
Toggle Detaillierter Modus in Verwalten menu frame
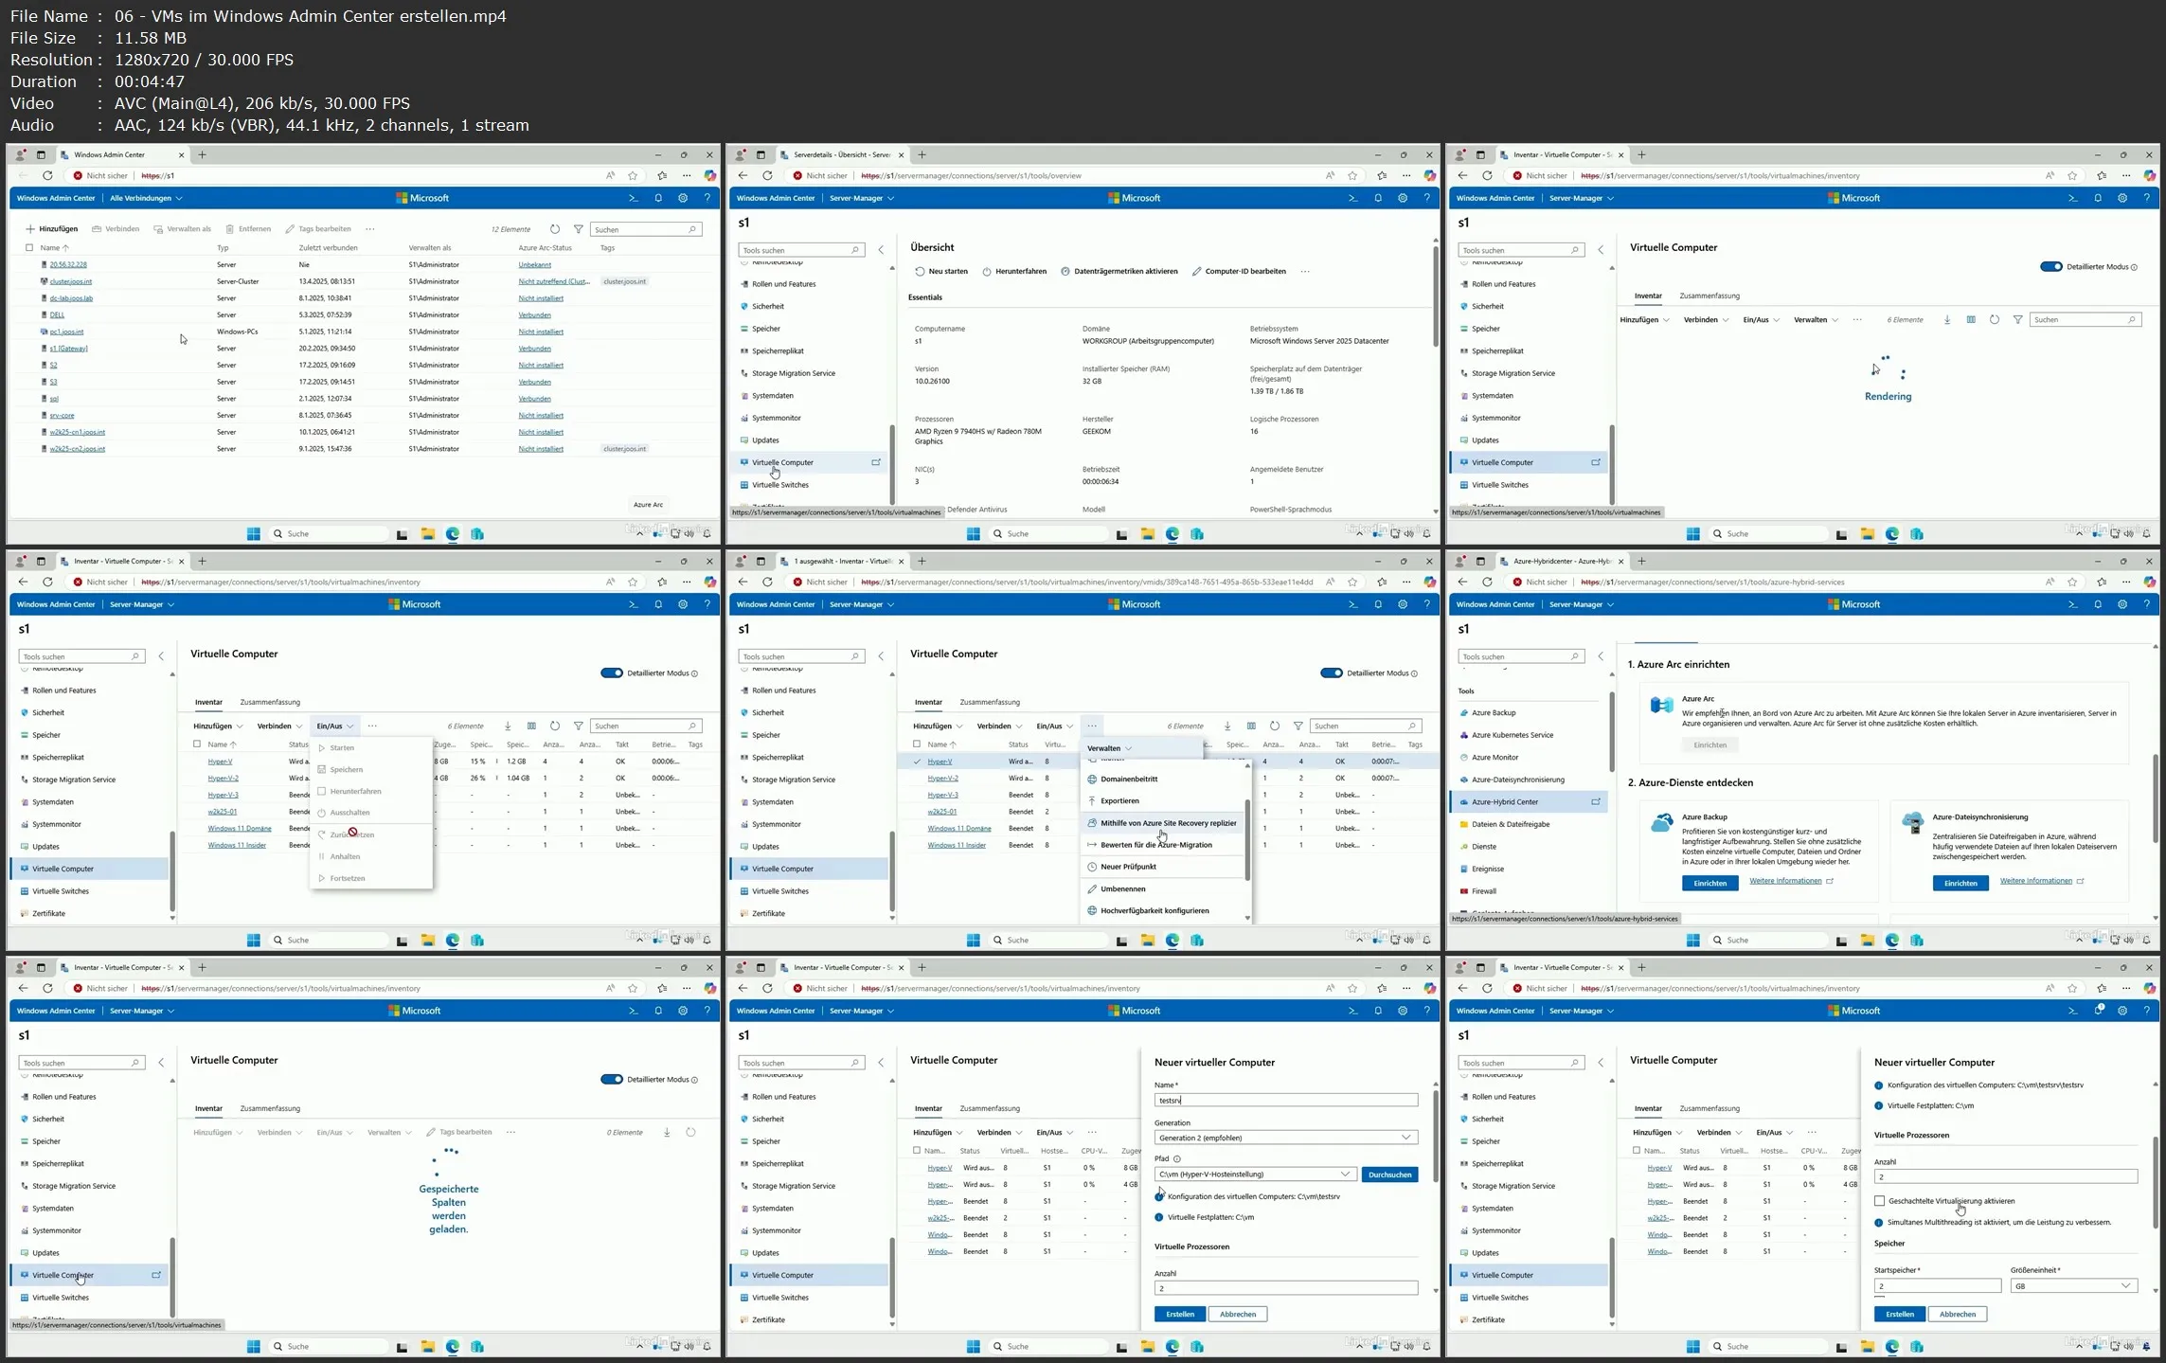[1332, 673]
